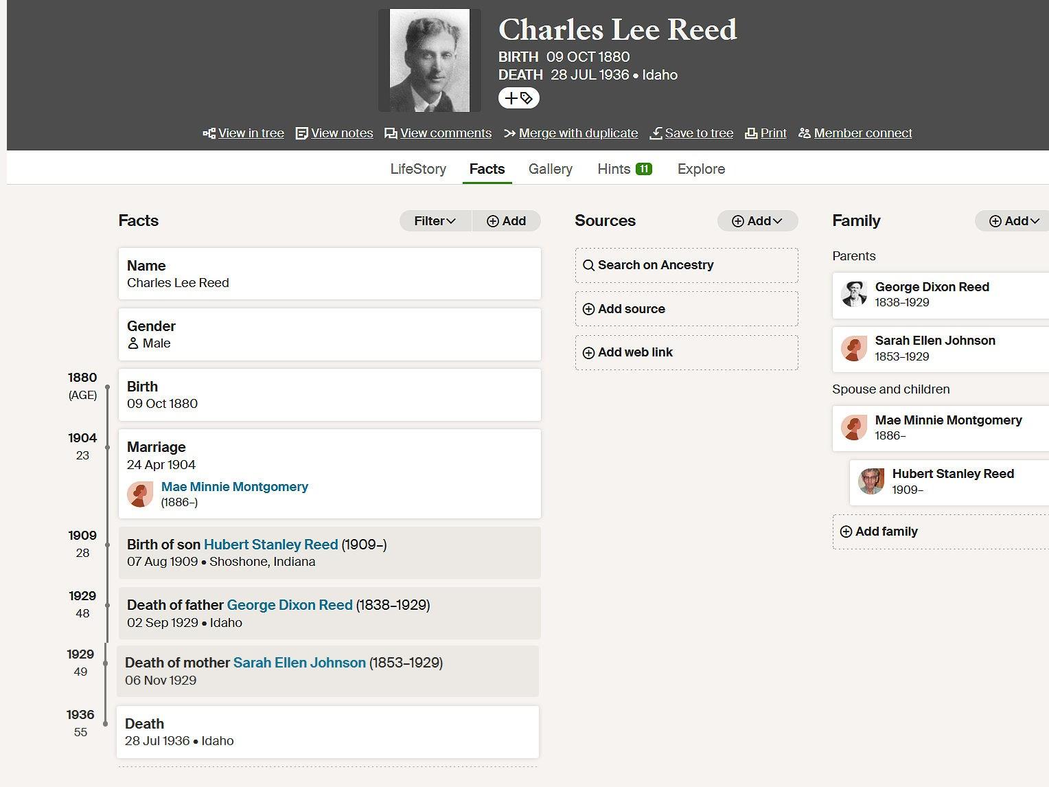This screenshot has height=787, width=1049.
Task: Click Search on Ancestry button
Action: [x=687, y=265]
